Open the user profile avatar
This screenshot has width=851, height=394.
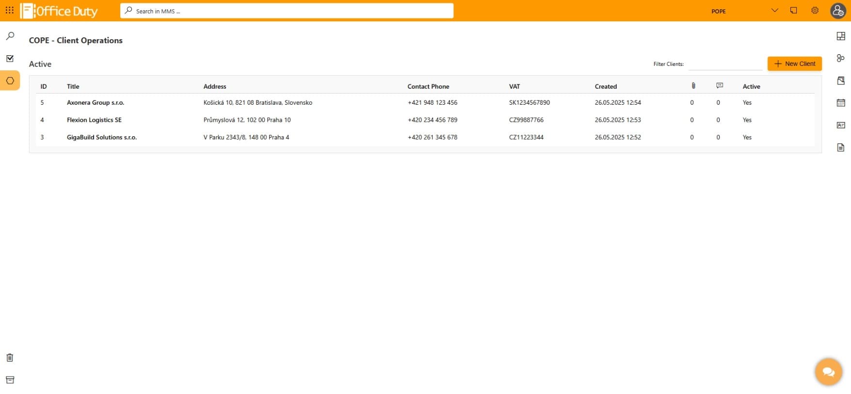click(838, 11)
